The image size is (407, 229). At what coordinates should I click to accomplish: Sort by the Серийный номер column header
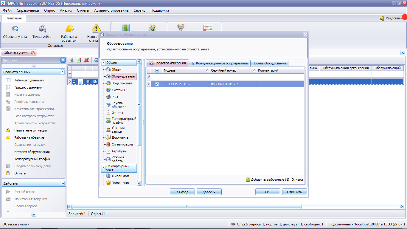[233, 71]
